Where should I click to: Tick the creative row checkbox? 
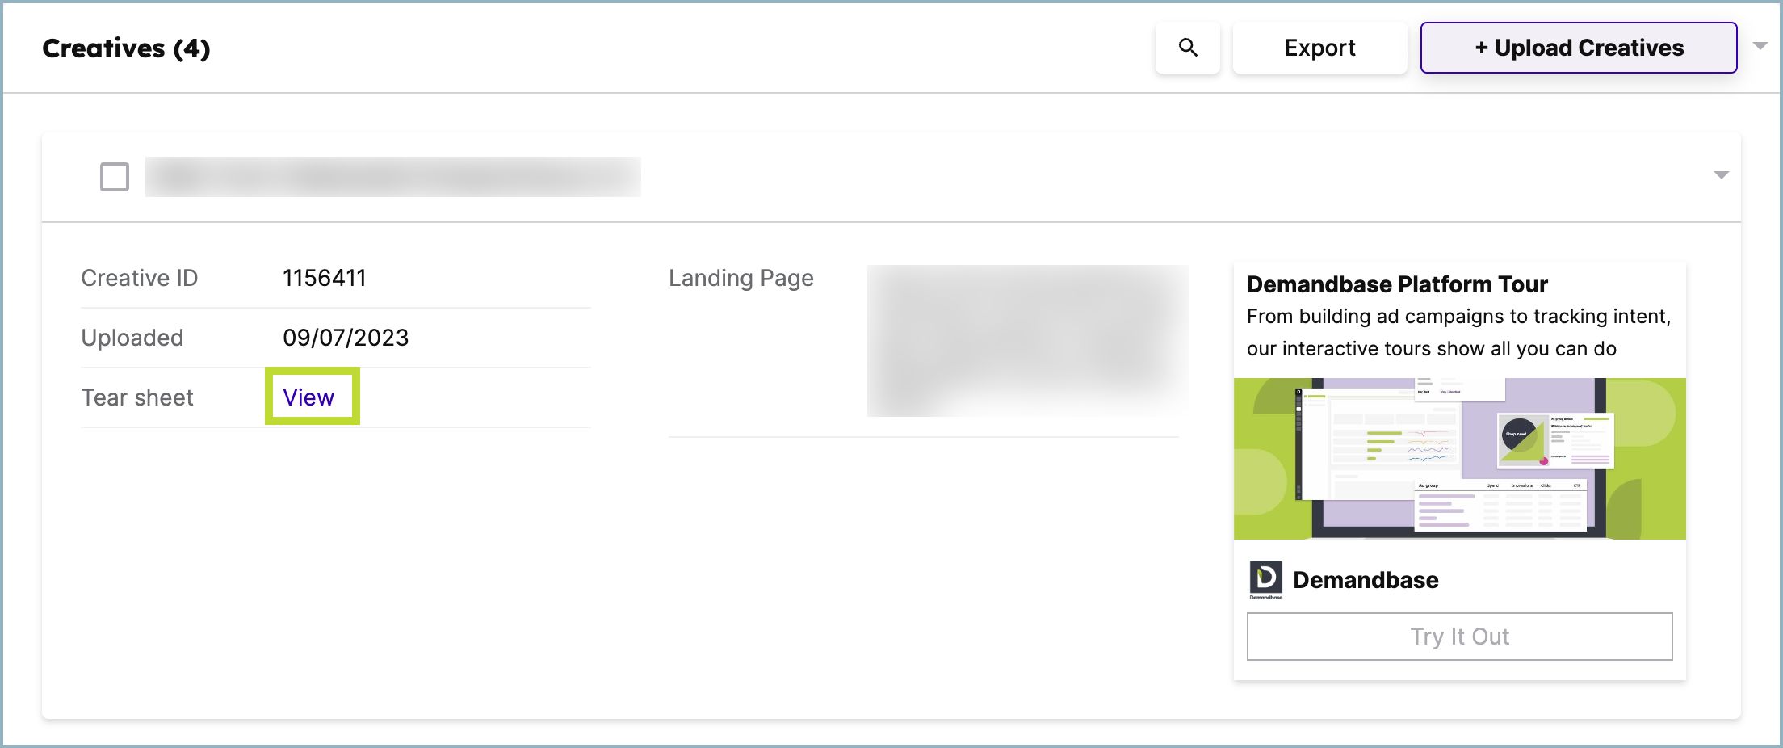coord(115,177)
